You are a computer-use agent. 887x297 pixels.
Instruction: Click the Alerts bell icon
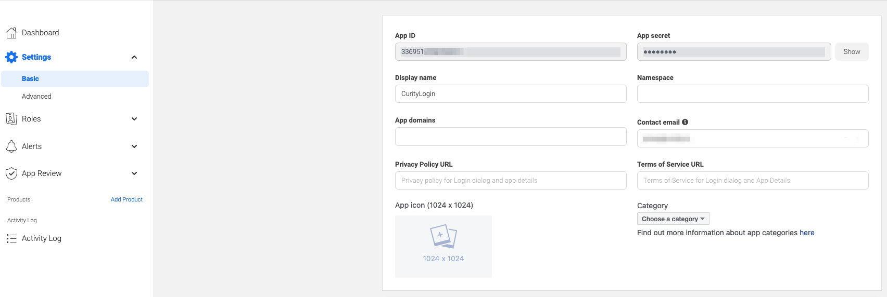tap(11, 146)
